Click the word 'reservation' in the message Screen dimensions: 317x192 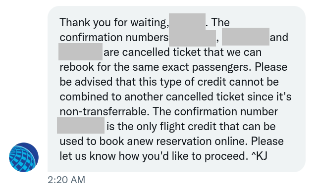coord(184,141)
